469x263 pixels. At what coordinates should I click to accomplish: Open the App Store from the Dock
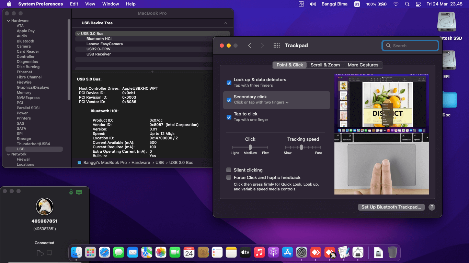pos(287,252)
